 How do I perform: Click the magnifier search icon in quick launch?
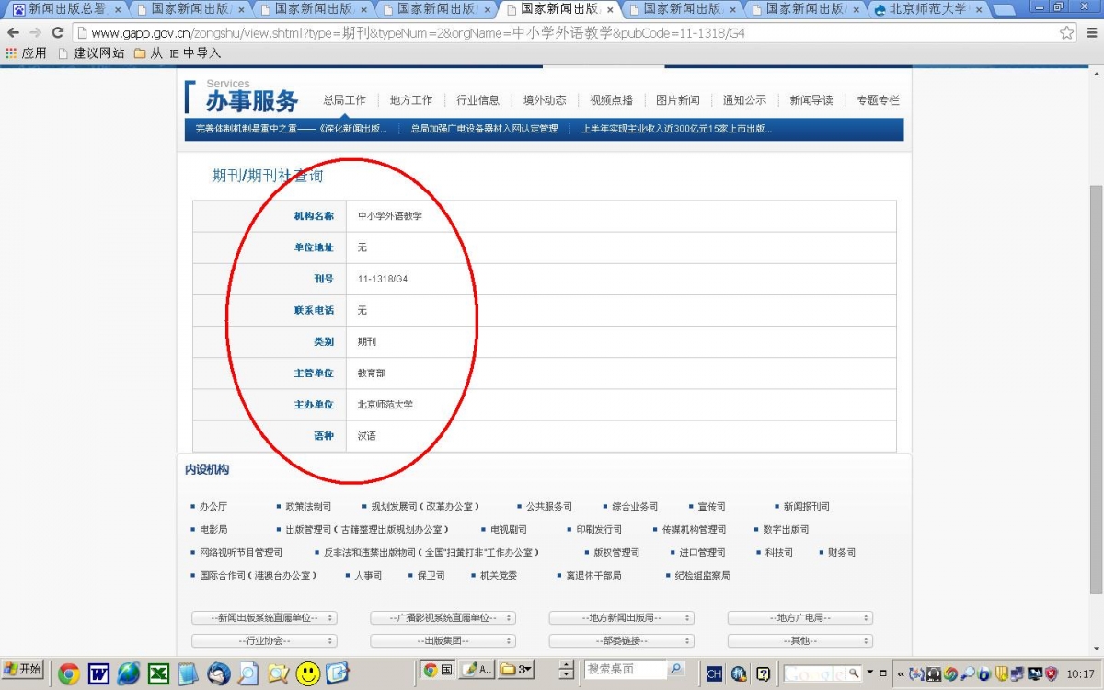coord(249,673)
